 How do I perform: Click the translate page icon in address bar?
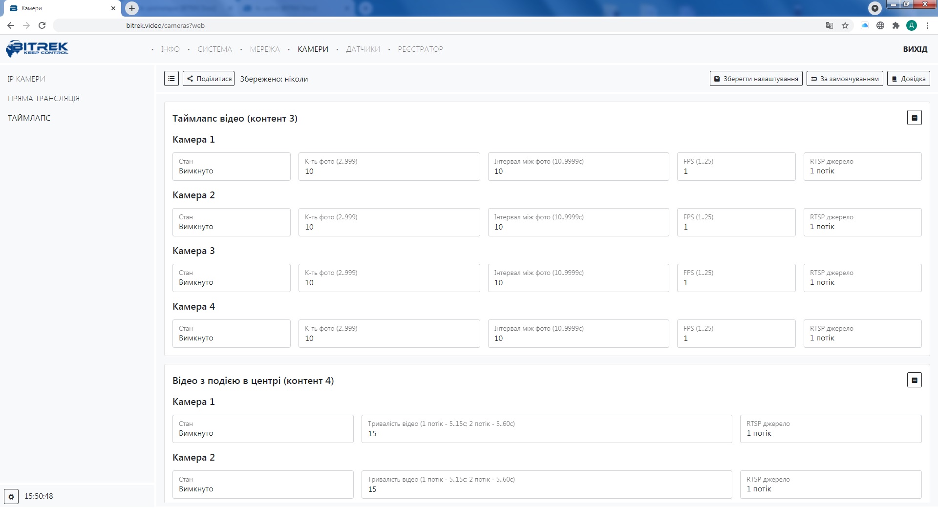[x=829, y=25]
